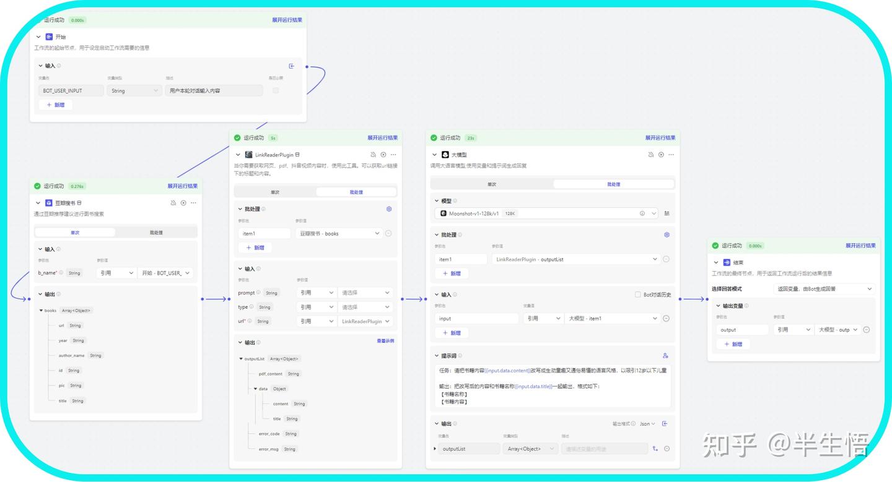Image resolution: width=892 pixels, height=482 pixels.
Task: Open the prompt parameter 请选择 dropdown
Action: pos(365,293)
